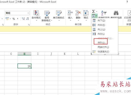Choose Fill Right (向右) from menu

pyautogui.click(x=105, y=25)
